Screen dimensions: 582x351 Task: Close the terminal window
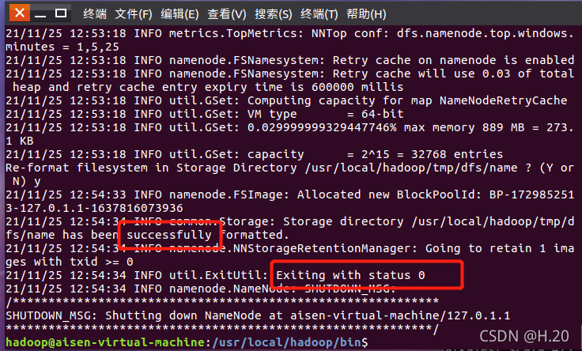tap(20, 13)
